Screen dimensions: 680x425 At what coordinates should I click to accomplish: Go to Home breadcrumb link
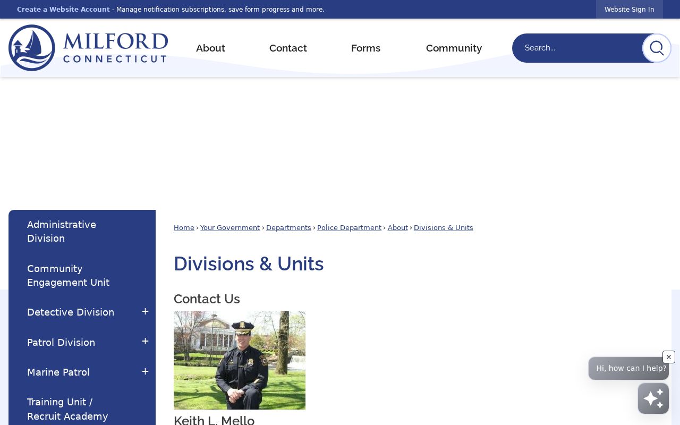coord(184,228)
